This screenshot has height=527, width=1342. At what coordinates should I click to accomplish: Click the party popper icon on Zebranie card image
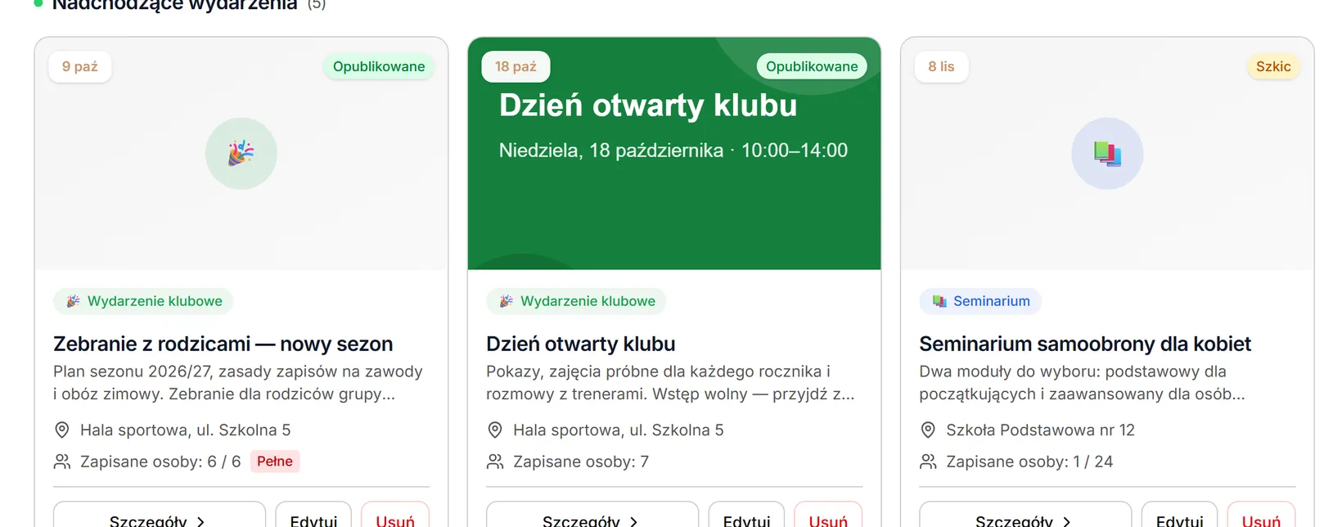click(241, 153)
